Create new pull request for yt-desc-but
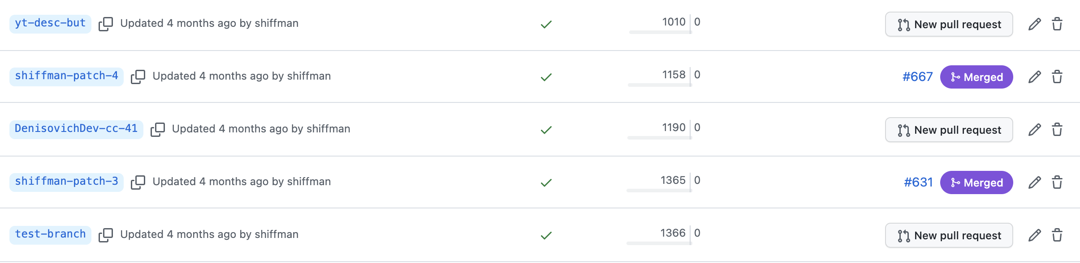 949,24
